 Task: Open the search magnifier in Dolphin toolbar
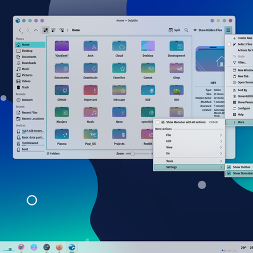pos(187,30)
